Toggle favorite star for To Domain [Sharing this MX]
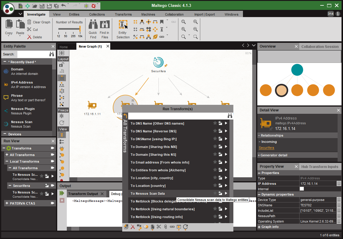 215,146
